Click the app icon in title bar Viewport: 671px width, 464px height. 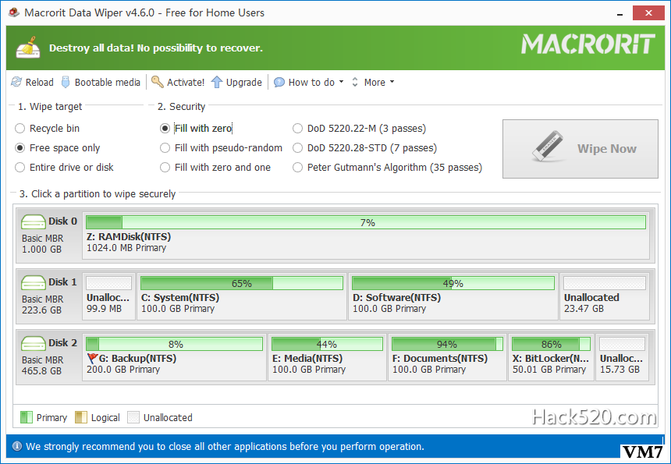(14, 12)
